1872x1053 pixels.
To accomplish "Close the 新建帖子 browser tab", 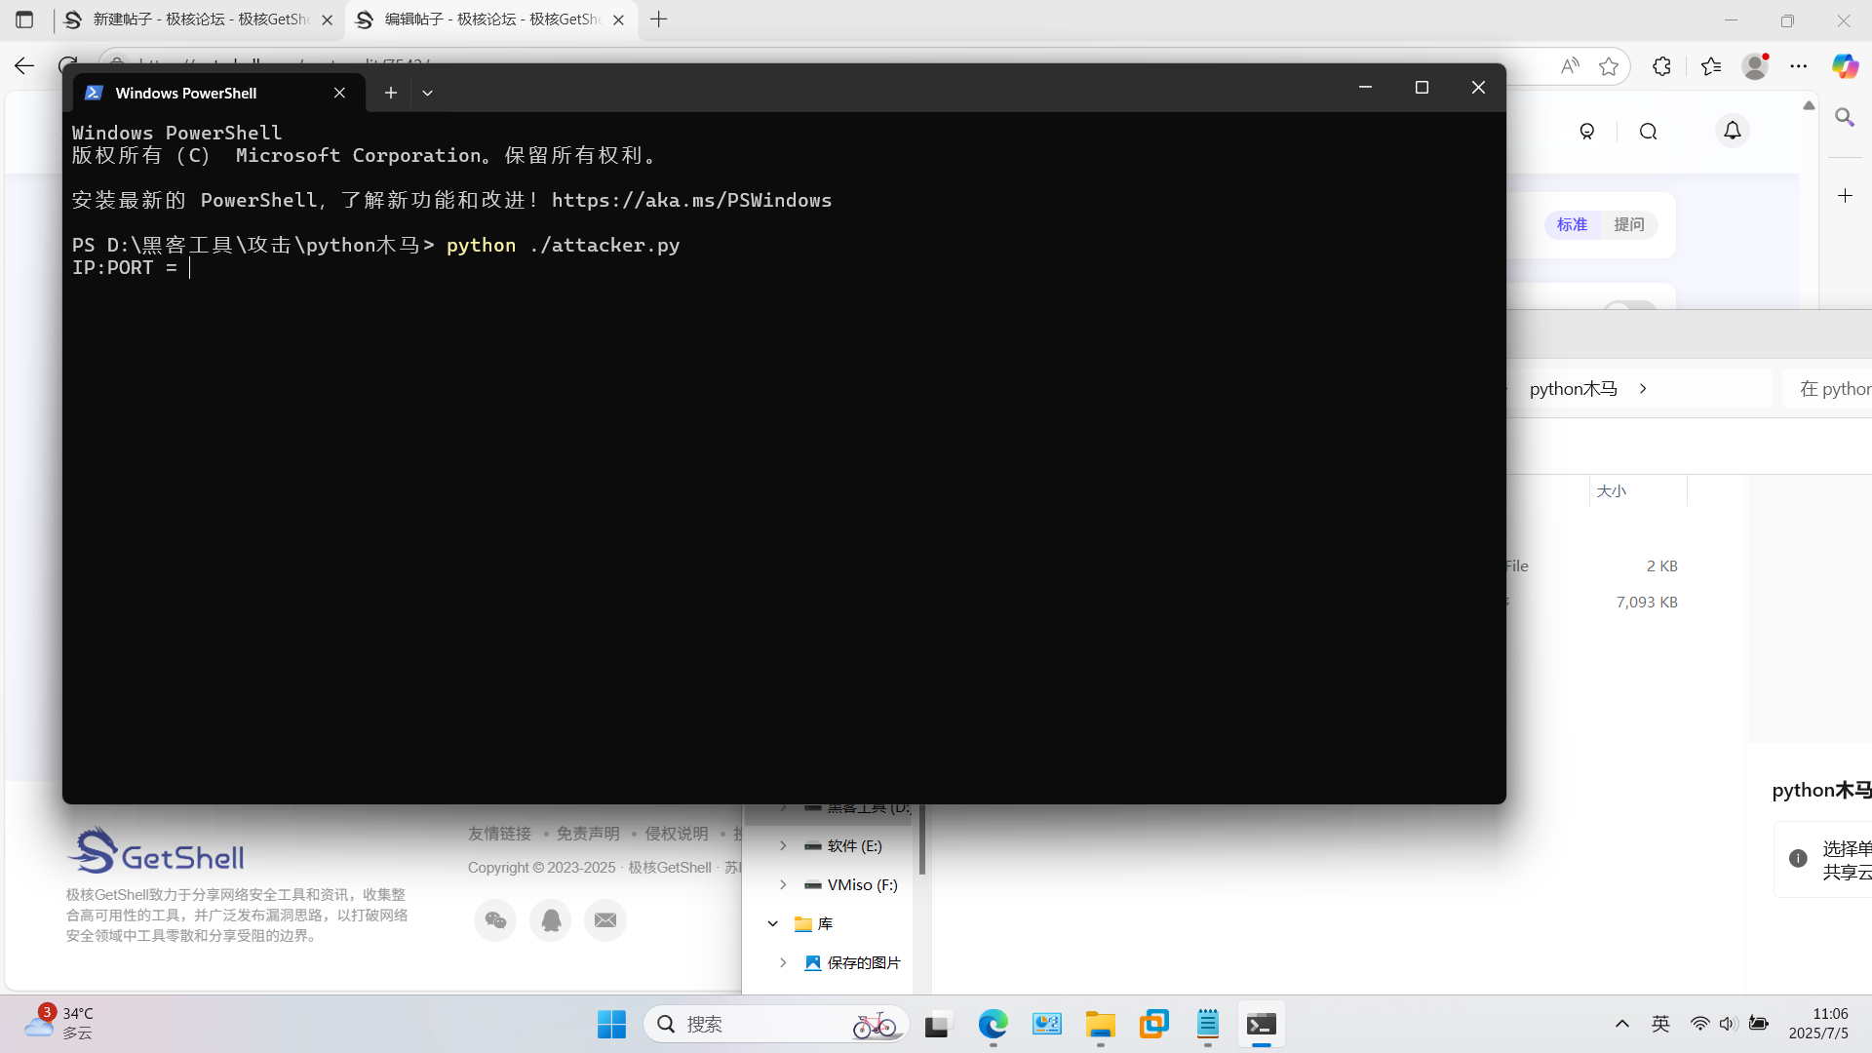I will tap(327, 19).
